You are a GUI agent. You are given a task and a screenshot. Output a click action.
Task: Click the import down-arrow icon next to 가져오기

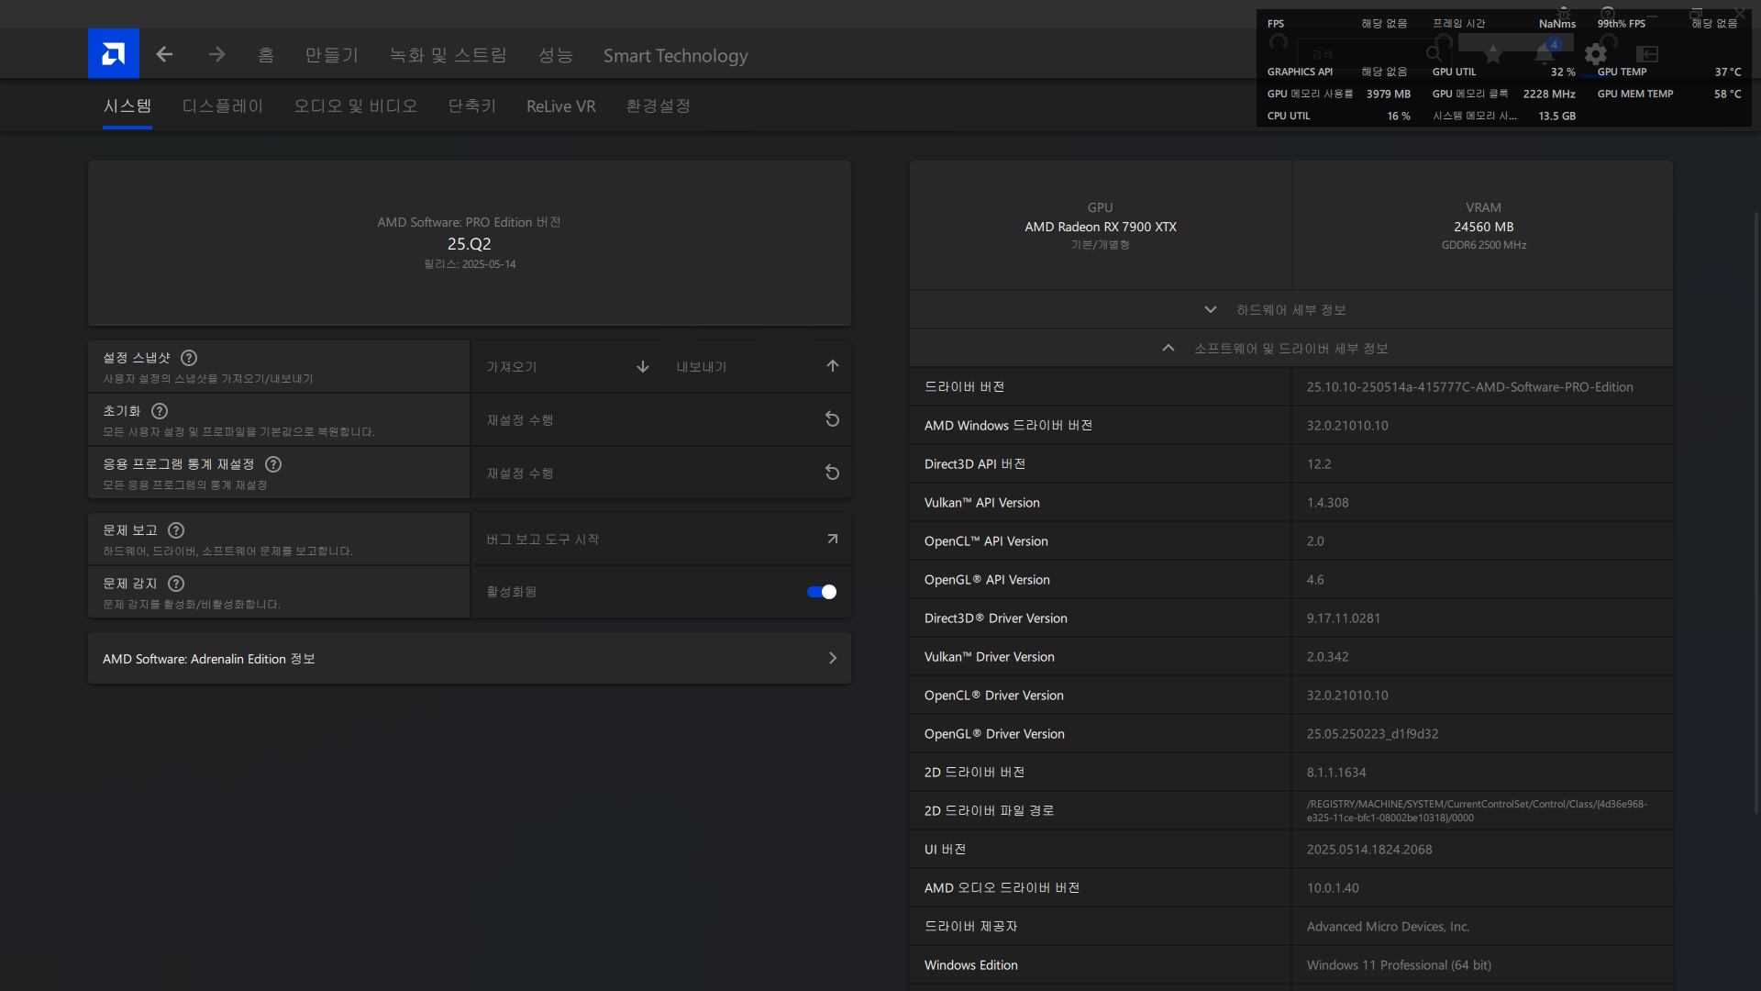point(643,367)
